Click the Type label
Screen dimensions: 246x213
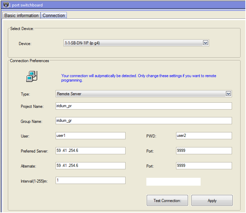[25, 94]
